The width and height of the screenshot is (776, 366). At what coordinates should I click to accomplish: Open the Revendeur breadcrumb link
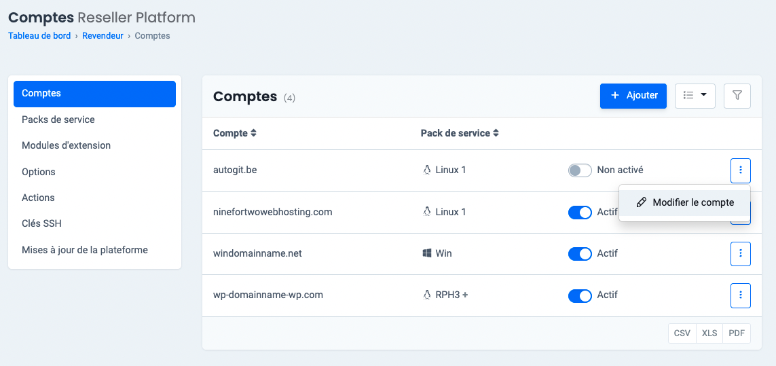(x=103, y=36)
